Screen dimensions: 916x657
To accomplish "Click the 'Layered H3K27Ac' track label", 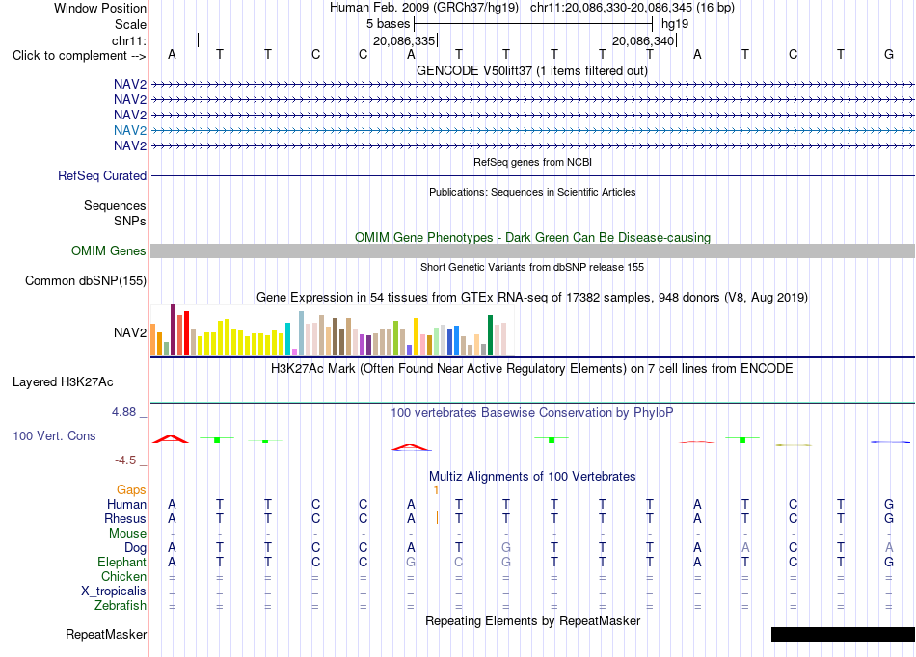I will tap(63, 382).
